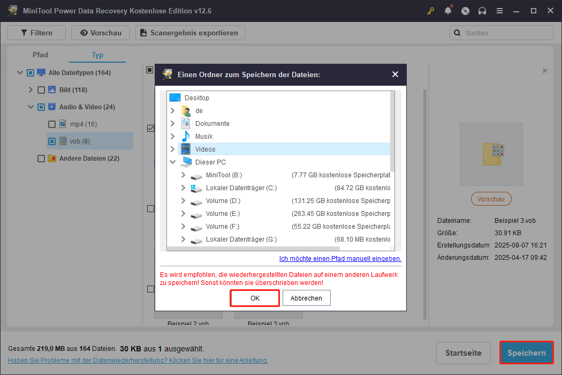This screenshot has height=375, width=562.
Task: Open the Filtern toolbar button
Action: coord(36,33)
